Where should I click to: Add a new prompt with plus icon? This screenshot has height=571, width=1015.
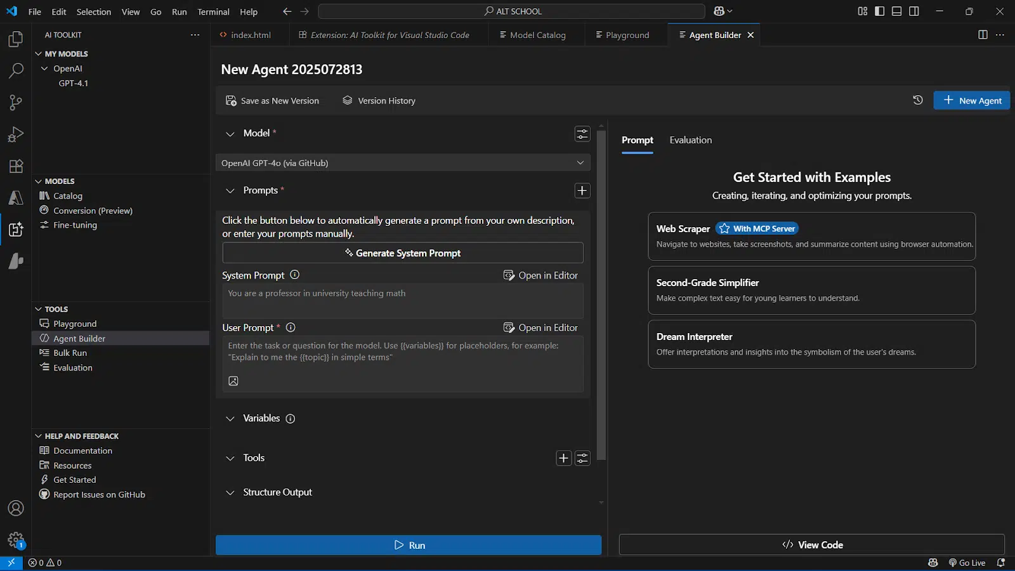pyautogui.click(x=582, y=190)
